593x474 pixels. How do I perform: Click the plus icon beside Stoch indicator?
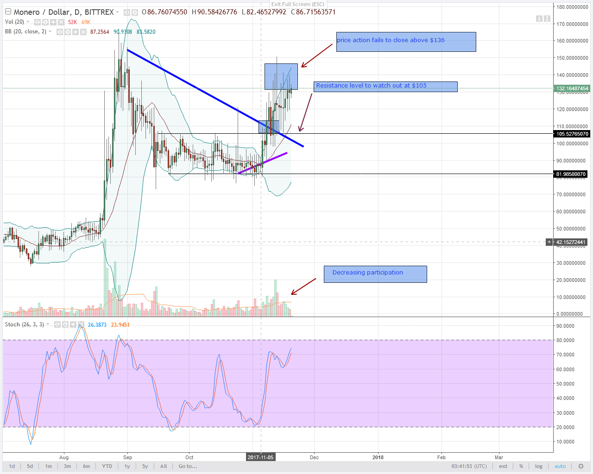[73, 324]
